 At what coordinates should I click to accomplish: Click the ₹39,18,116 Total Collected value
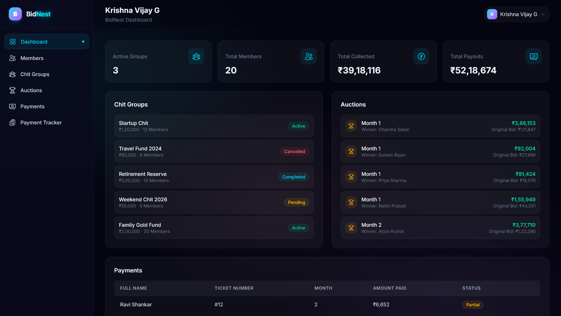[x=359, y=70]
